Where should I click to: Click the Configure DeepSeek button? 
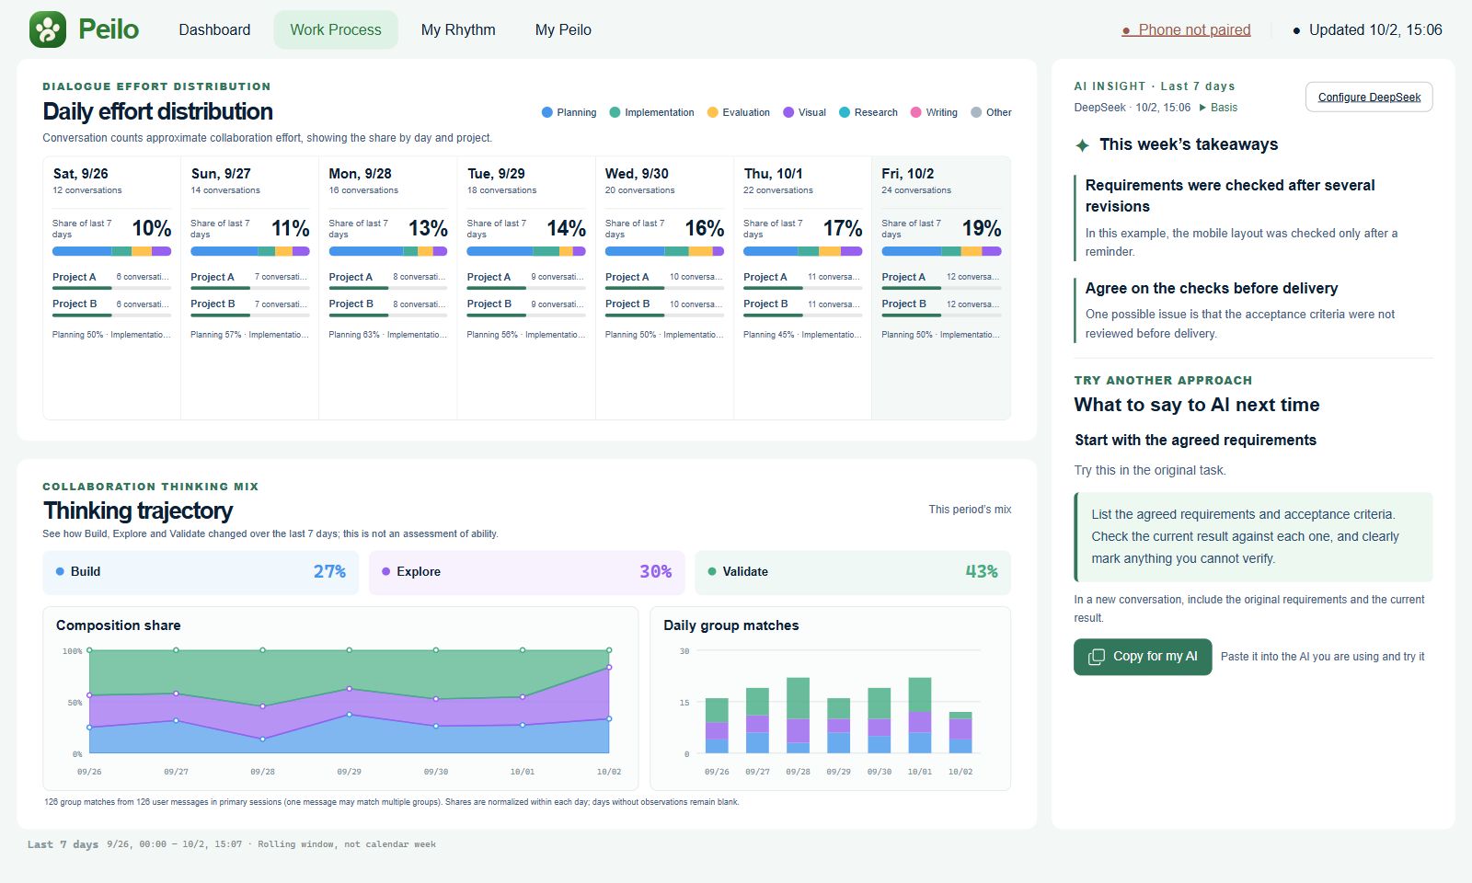coord(1369,97)
